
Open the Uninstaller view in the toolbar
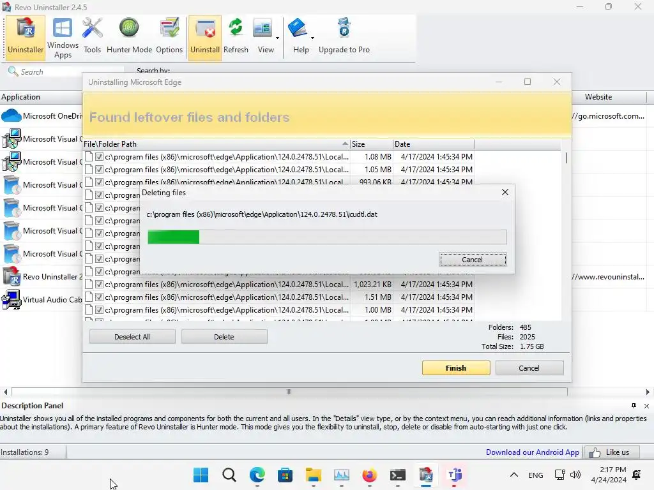[26, 37]
